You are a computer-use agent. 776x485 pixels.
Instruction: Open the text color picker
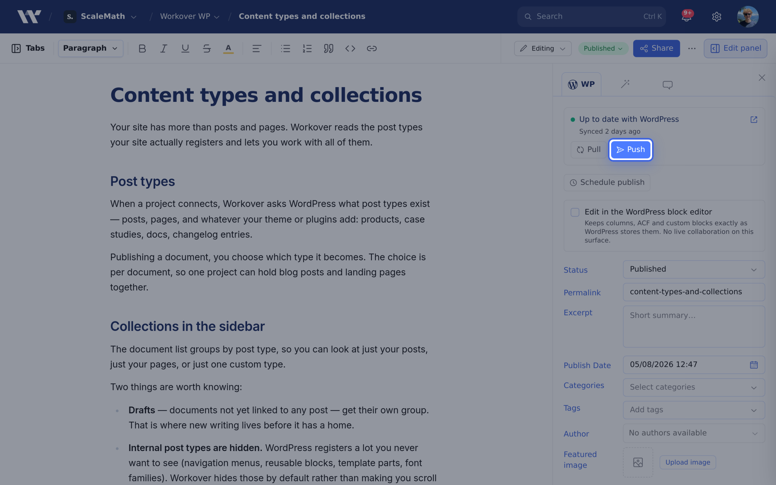pos(228,48)
